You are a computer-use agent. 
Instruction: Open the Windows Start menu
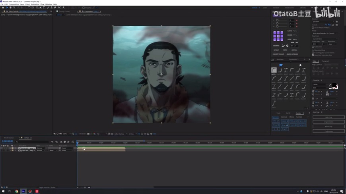click(3, 191)
